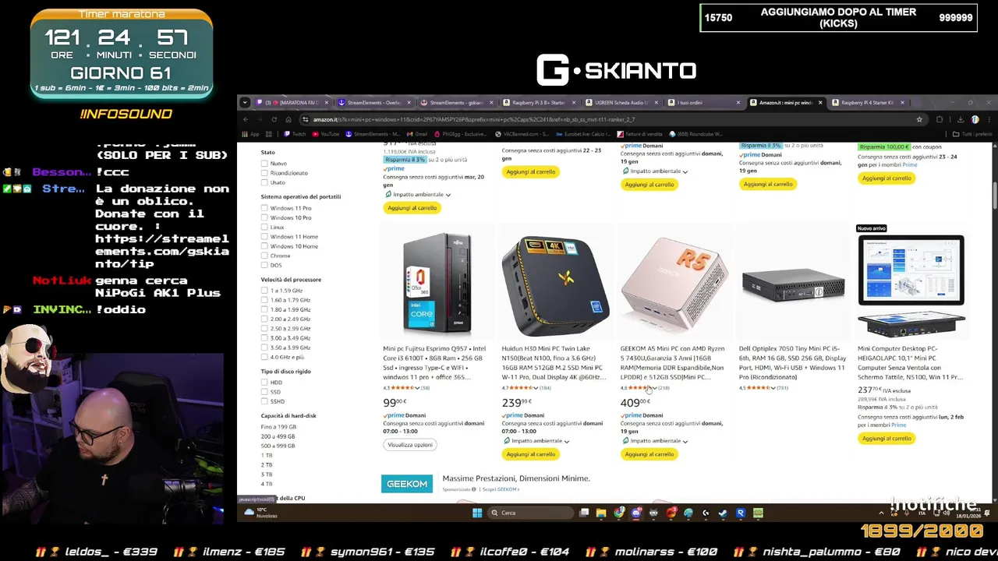Screen dimensions: 998x561
Task: Open Dell Optiplex 7050 Tiny product link
Action: coord(792,363)
